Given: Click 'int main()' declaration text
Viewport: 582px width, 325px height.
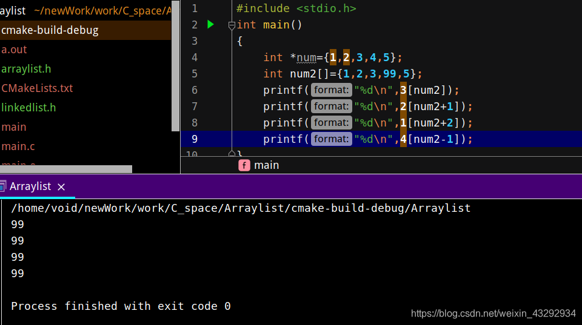Looking at the screenshot, I should [269, 25].
